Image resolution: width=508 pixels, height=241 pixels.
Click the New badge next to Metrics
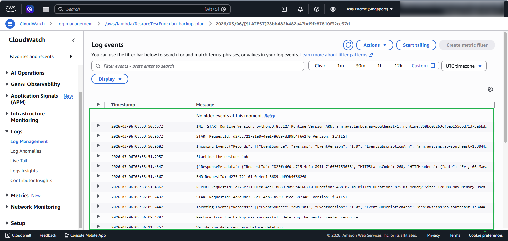tap(36, 195)
